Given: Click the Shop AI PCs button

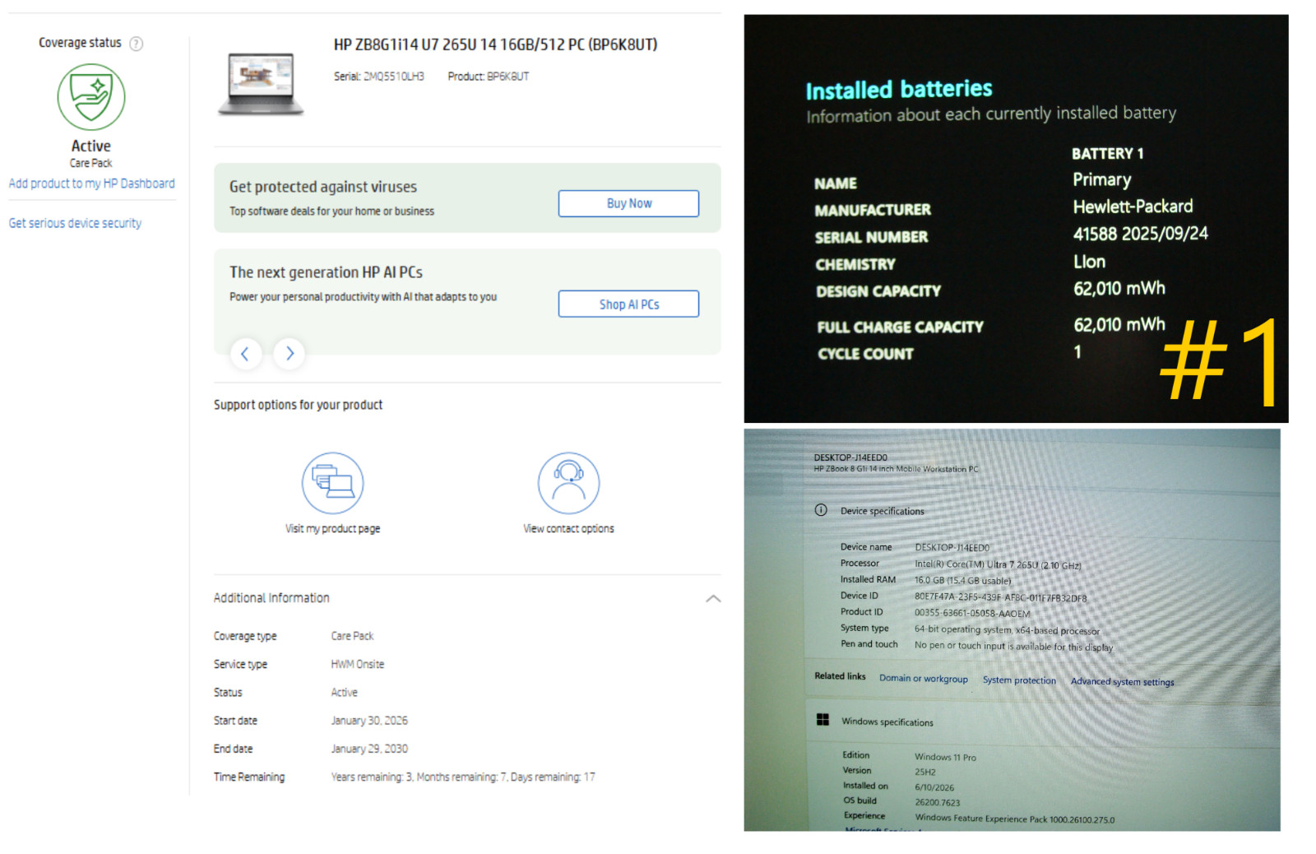Looking at the screenshot, I should (628, 304).
